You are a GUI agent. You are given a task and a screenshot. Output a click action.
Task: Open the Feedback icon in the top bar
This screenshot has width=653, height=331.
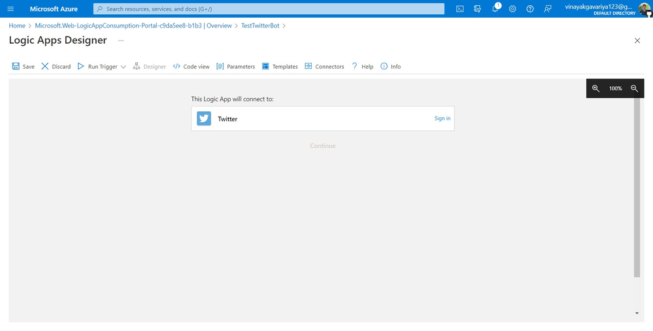pos(548,9)
